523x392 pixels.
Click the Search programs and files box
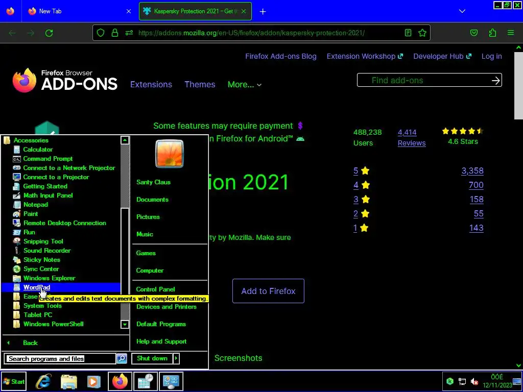[60, 359]
